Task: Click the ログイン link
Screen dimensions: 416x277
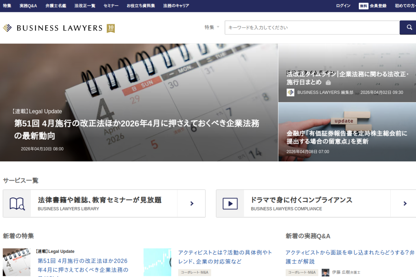Action: tap(343, 6)
